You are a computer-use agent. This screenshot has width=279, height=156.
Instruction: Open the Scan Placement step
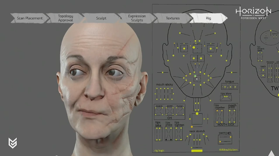tap(29, 18)
